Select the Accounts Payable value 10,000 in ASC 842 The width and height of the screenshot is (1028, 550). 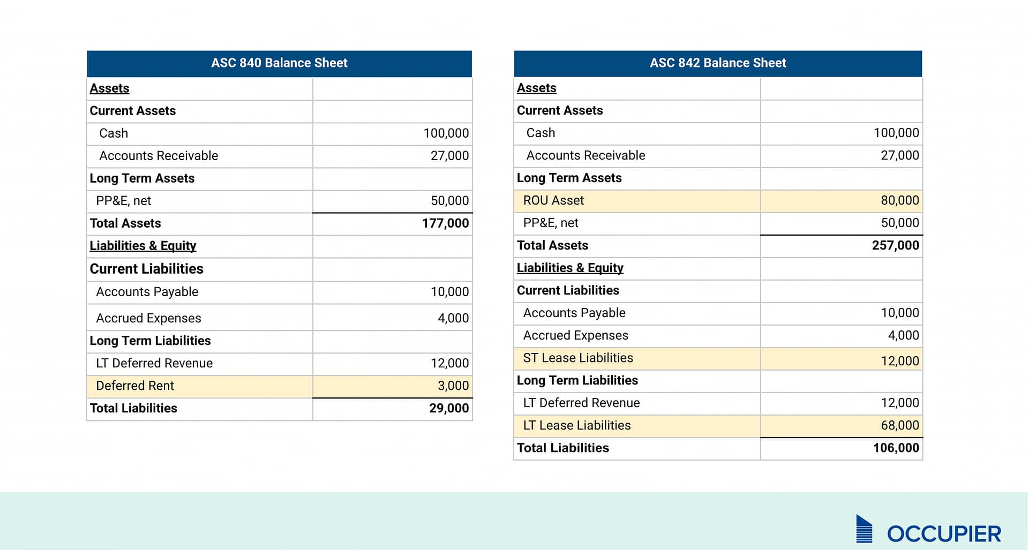(898, 313)
